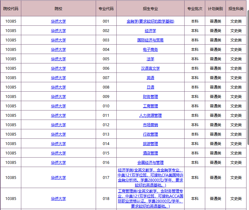Click the 院校代码 column header
Screen dimensions: 249x210
11,8
